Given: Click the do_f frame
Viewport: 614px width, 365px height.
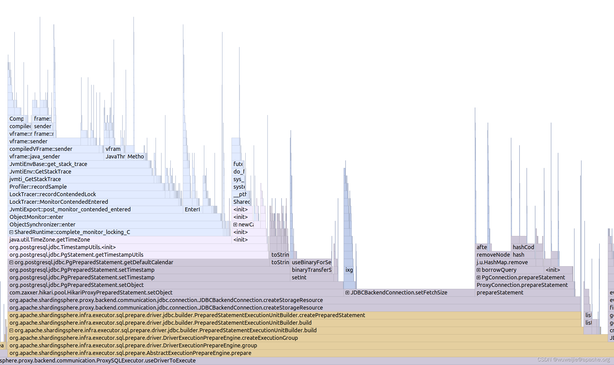Looking at the screenshot, I should click(x=238, y=172).
